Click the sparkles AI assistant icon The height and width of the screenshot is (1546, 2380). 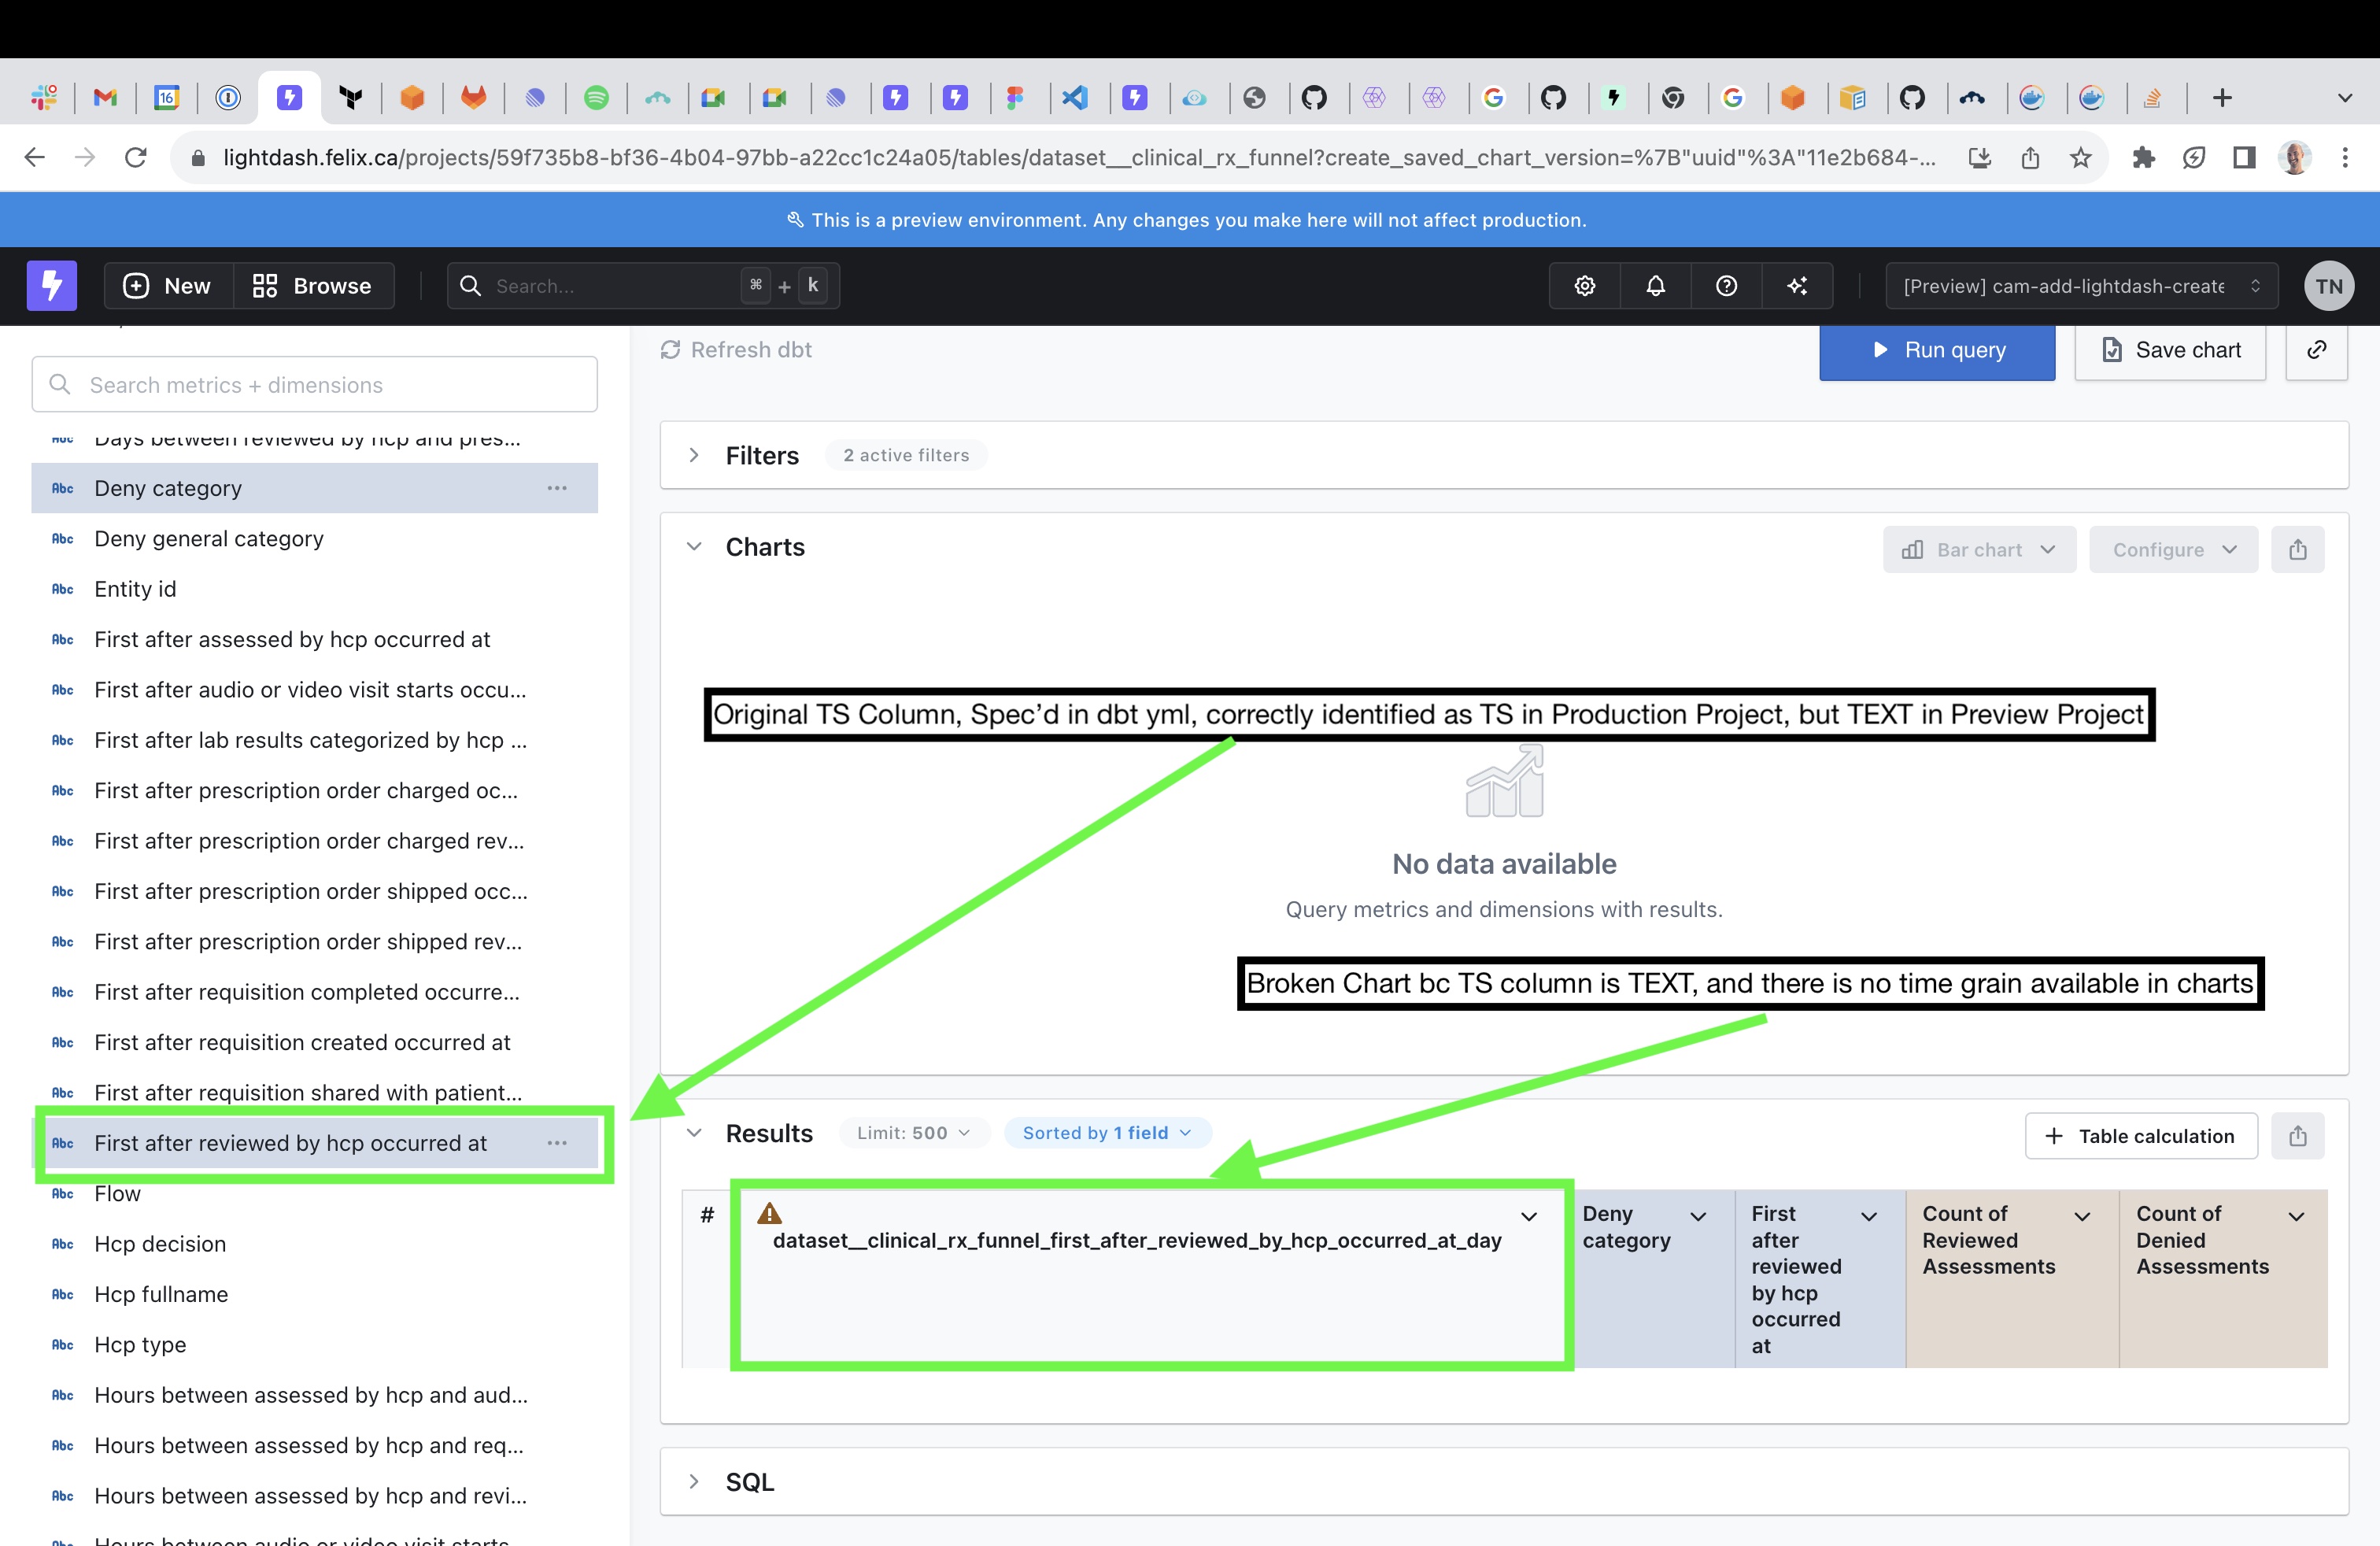coord(1797,286)
